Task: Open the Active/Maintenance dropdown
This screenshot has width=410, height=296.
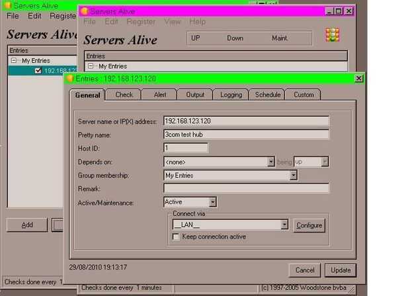Action: click(x=213, y=202)
